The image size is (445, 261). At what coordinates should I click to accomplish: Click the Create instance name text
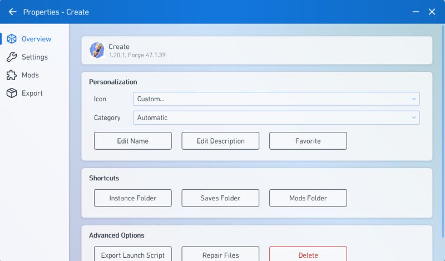[119, 47]
